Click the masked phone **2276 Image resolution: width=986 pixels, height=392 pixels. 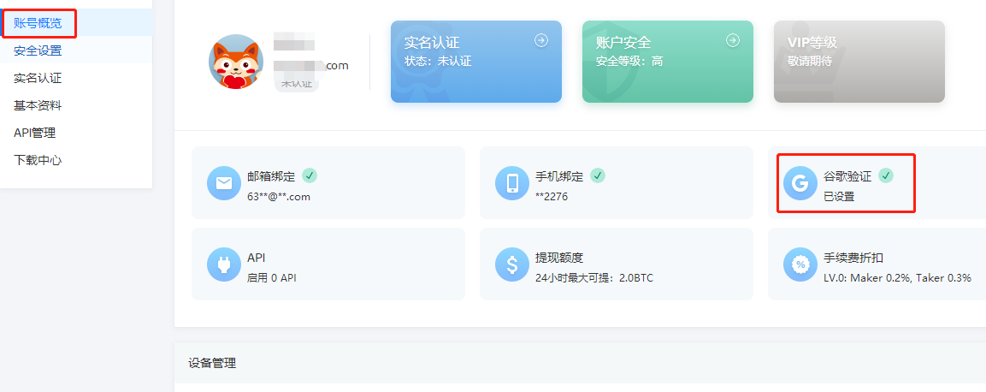click(552, 196)
